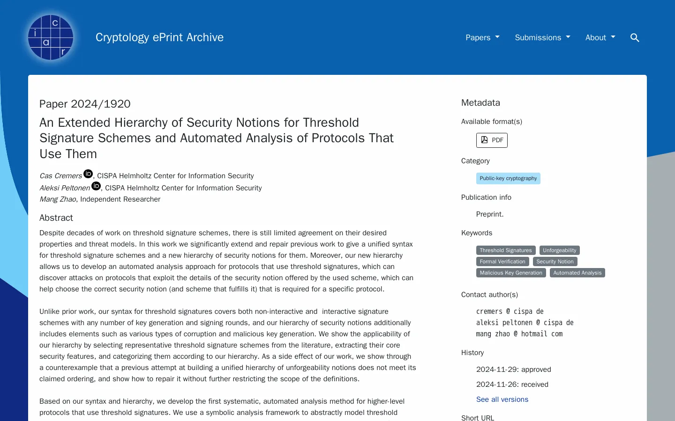Expand the Papers dropdown menu

pos(482,37)
